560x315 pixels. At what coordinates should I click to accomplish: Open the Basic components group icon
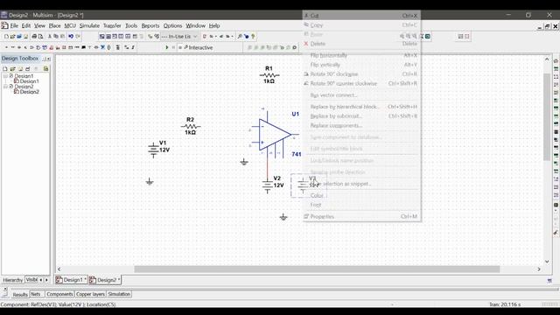pyautogui.click(x=12, y=47)
